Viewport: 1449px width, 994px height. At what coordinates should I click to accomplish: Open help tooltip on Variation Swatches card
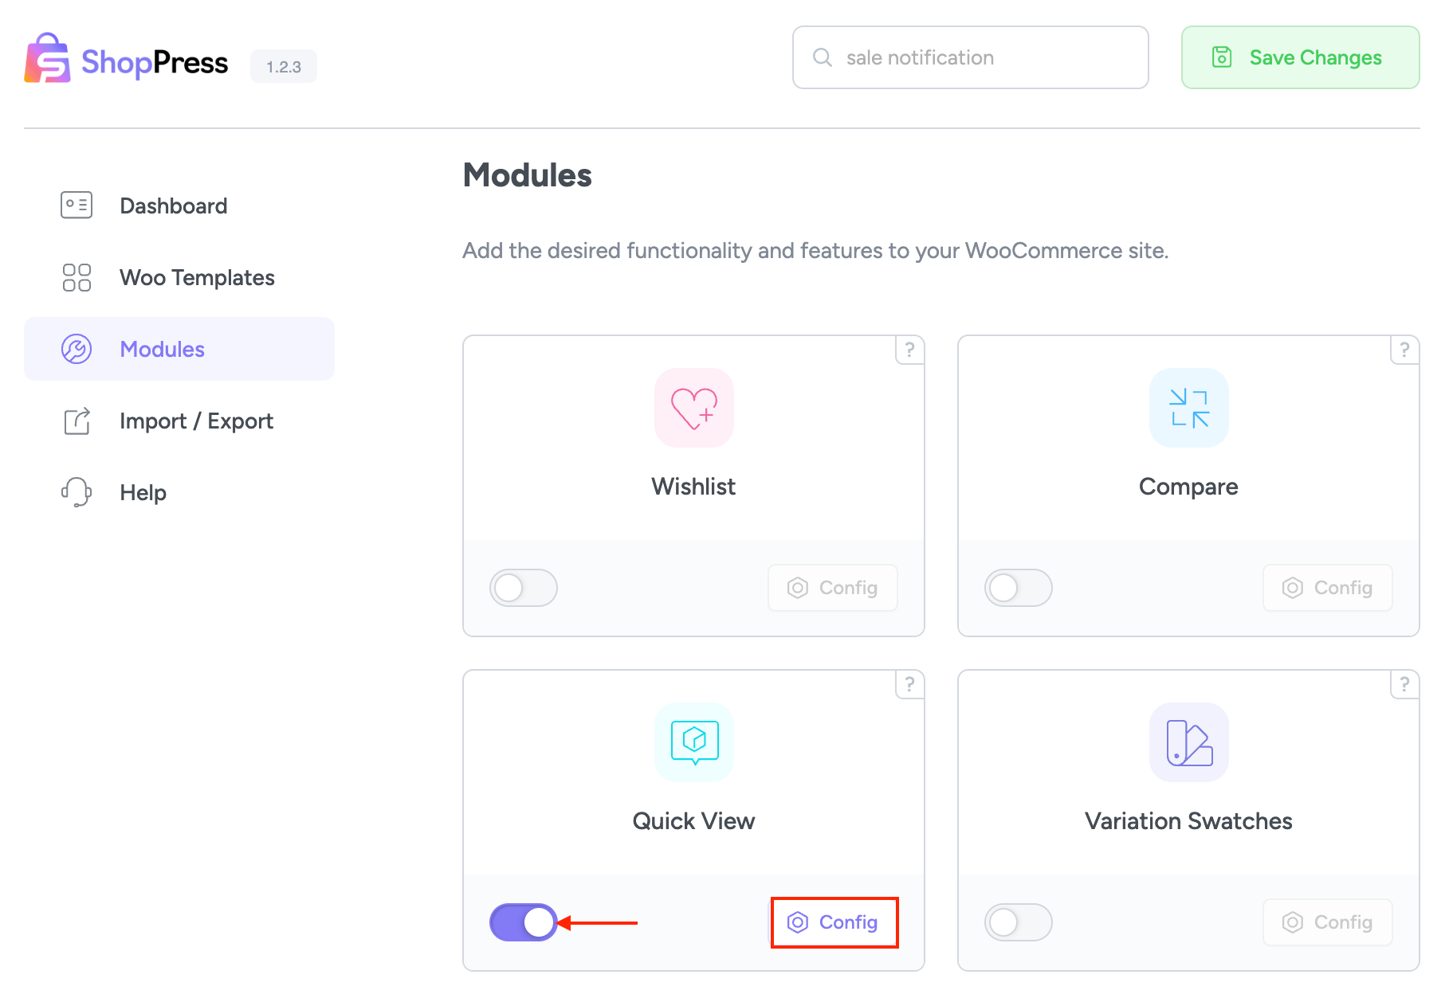tap(1404, 684)
